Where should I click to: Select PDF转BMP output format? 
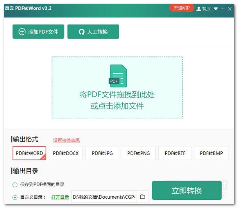211,153
